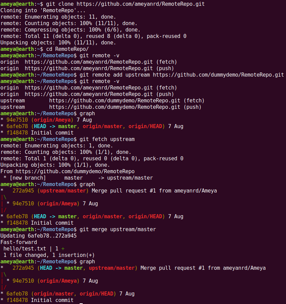This screenshot has height=304, width=286.
Task: Click the 'git fetch upstream' command text
Action: [x=107, y=139]
